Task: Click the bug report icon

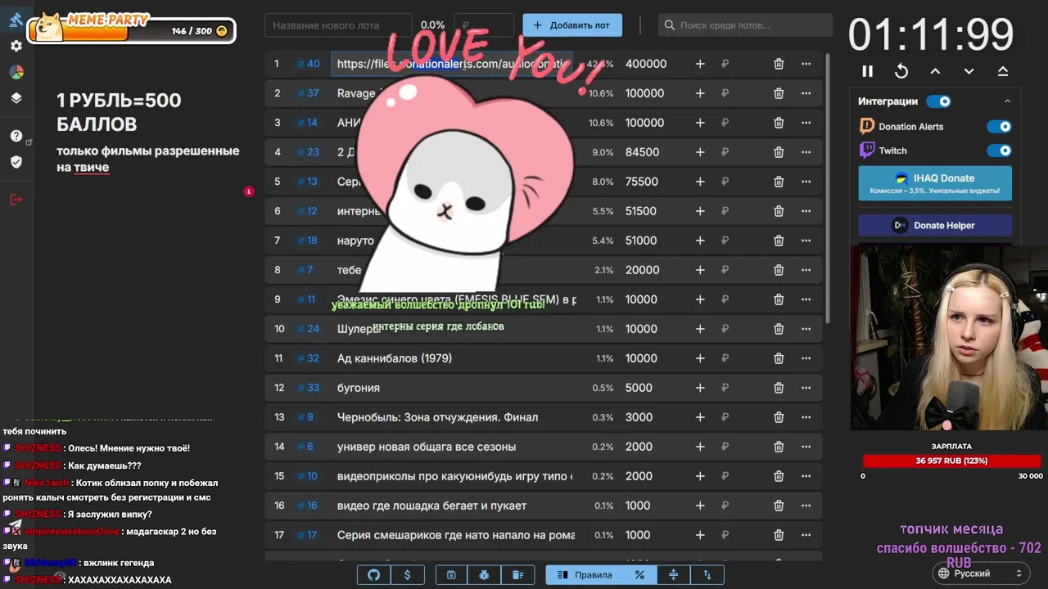Action: coord(484,575)
